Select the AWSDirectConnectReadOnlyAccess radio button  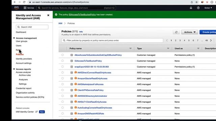62,73
